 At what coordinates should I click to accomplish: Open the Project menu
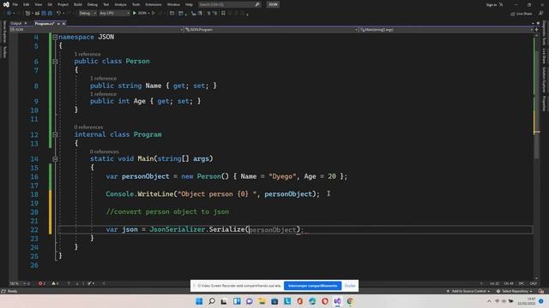pyautogui.click(x=63, y=4)
